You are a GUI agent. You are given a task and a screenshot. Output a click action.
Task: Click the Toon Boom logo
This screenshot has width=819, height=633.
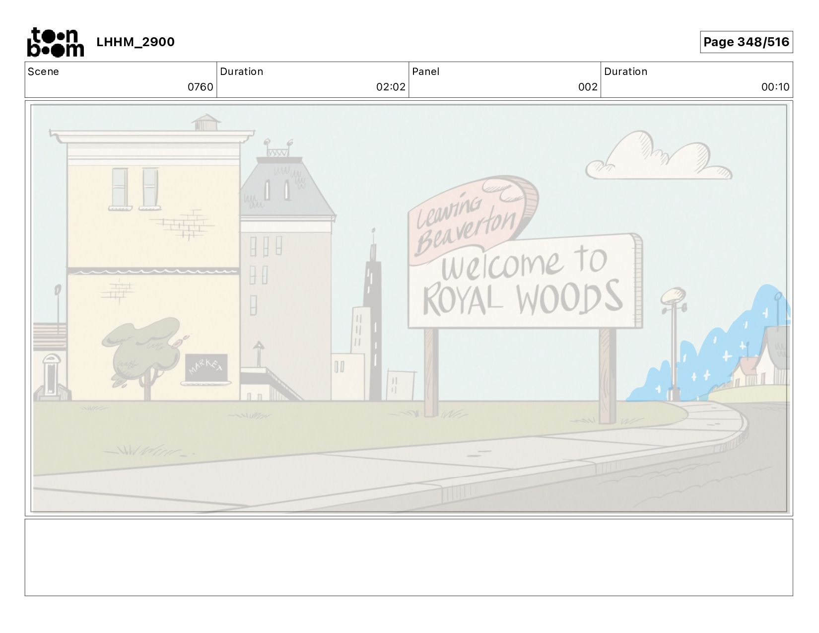pos(55,42)
